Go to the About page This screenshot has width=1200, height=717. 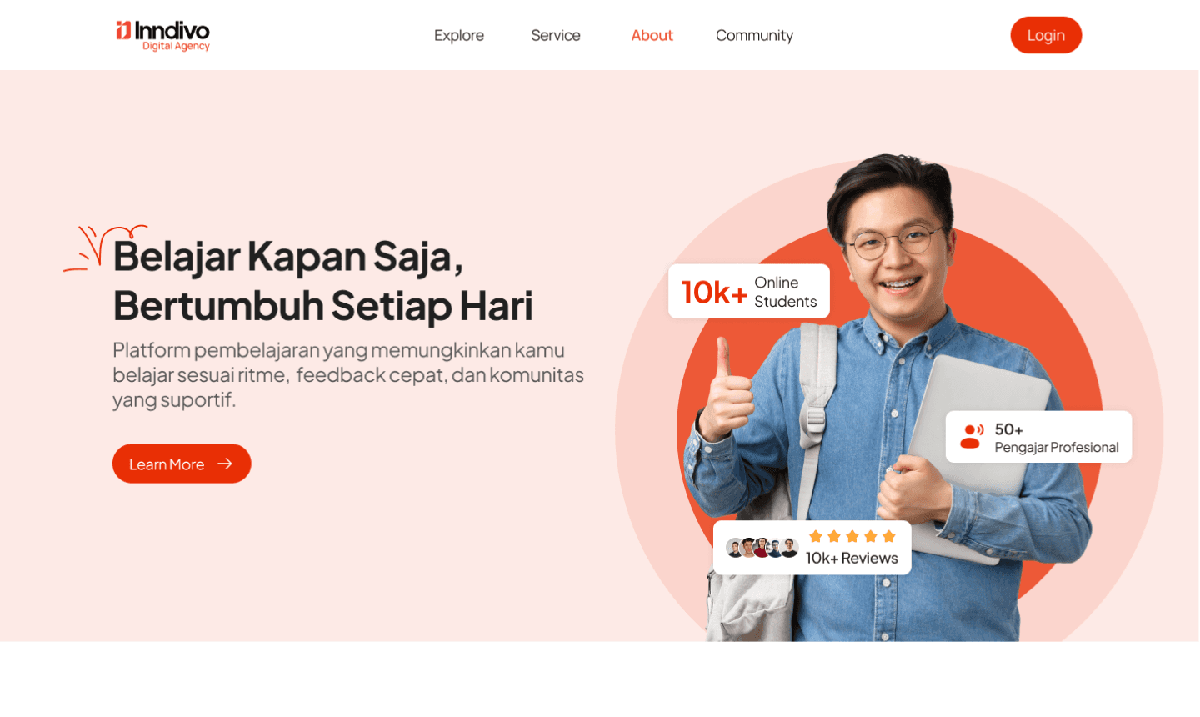(652, 35)
